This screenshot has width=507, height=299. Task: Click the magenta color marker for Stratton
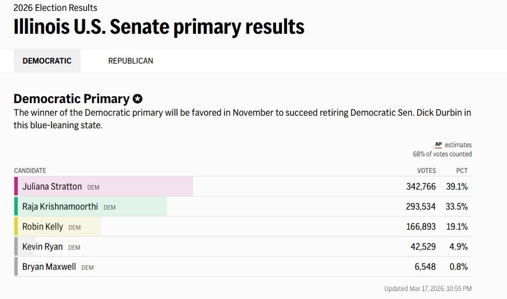[16, 187]
